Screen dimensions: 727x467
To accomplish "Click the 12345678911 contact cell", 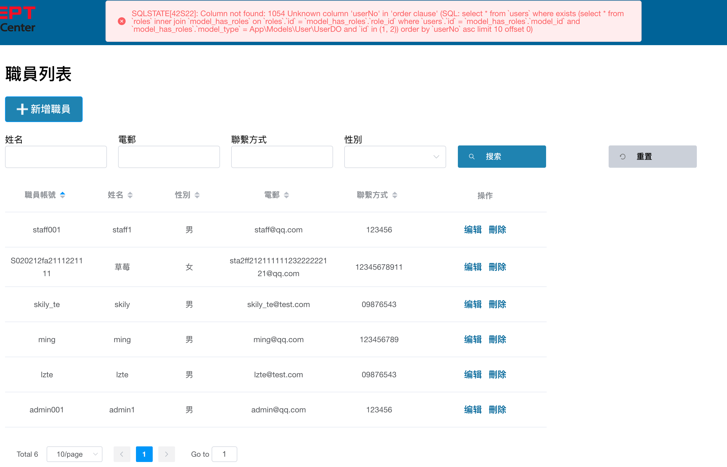I will point(379,267).
